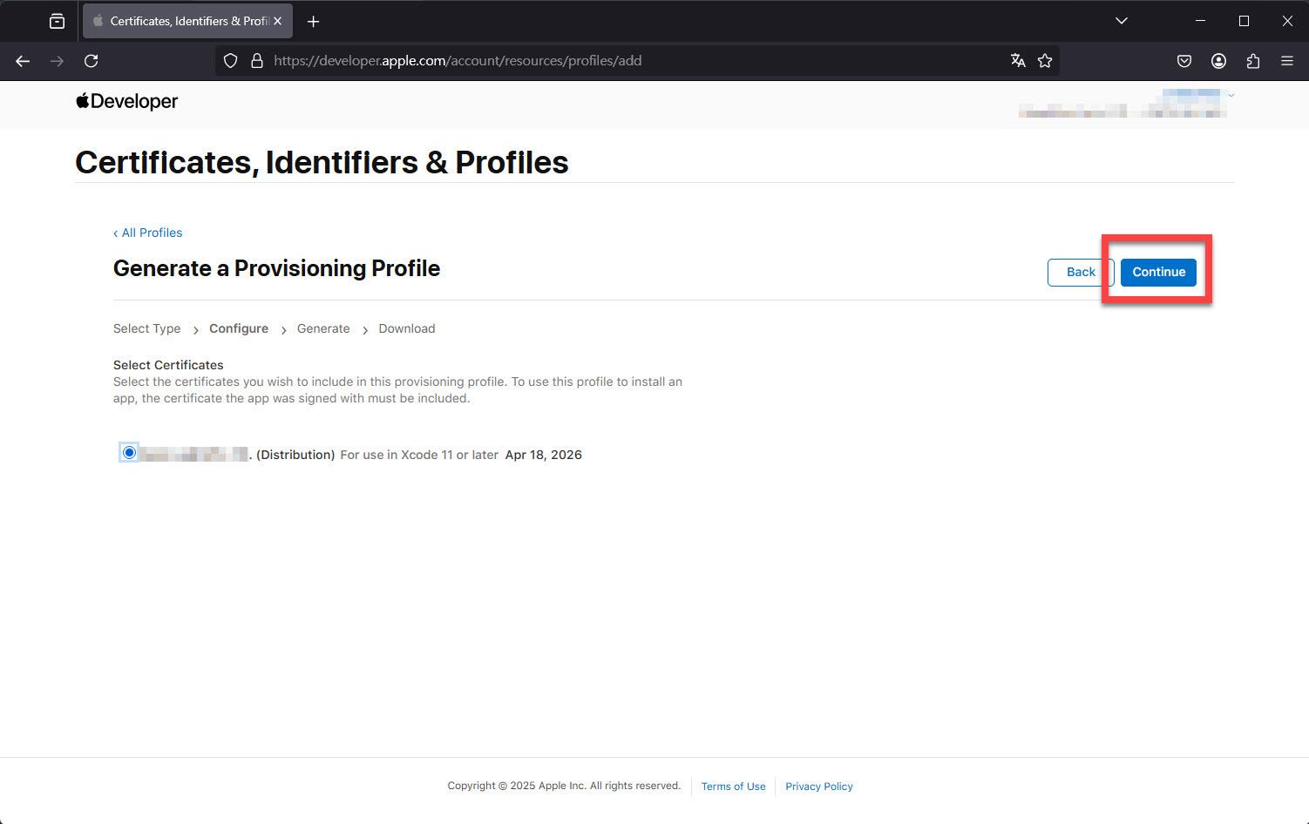Click the Continue button

pyautogui.click(x=1158, y=272)
